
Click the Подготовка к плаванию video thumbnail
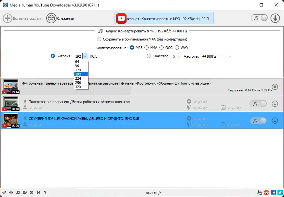pyautogui.click(x=11, y=104)
